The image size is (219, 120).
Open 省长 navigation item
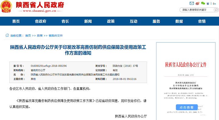65,21
